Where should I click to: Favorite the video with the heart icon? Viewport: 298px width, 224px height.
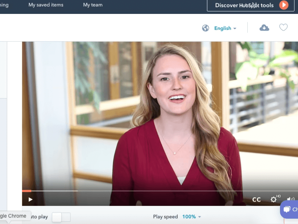tap(283, 27)
